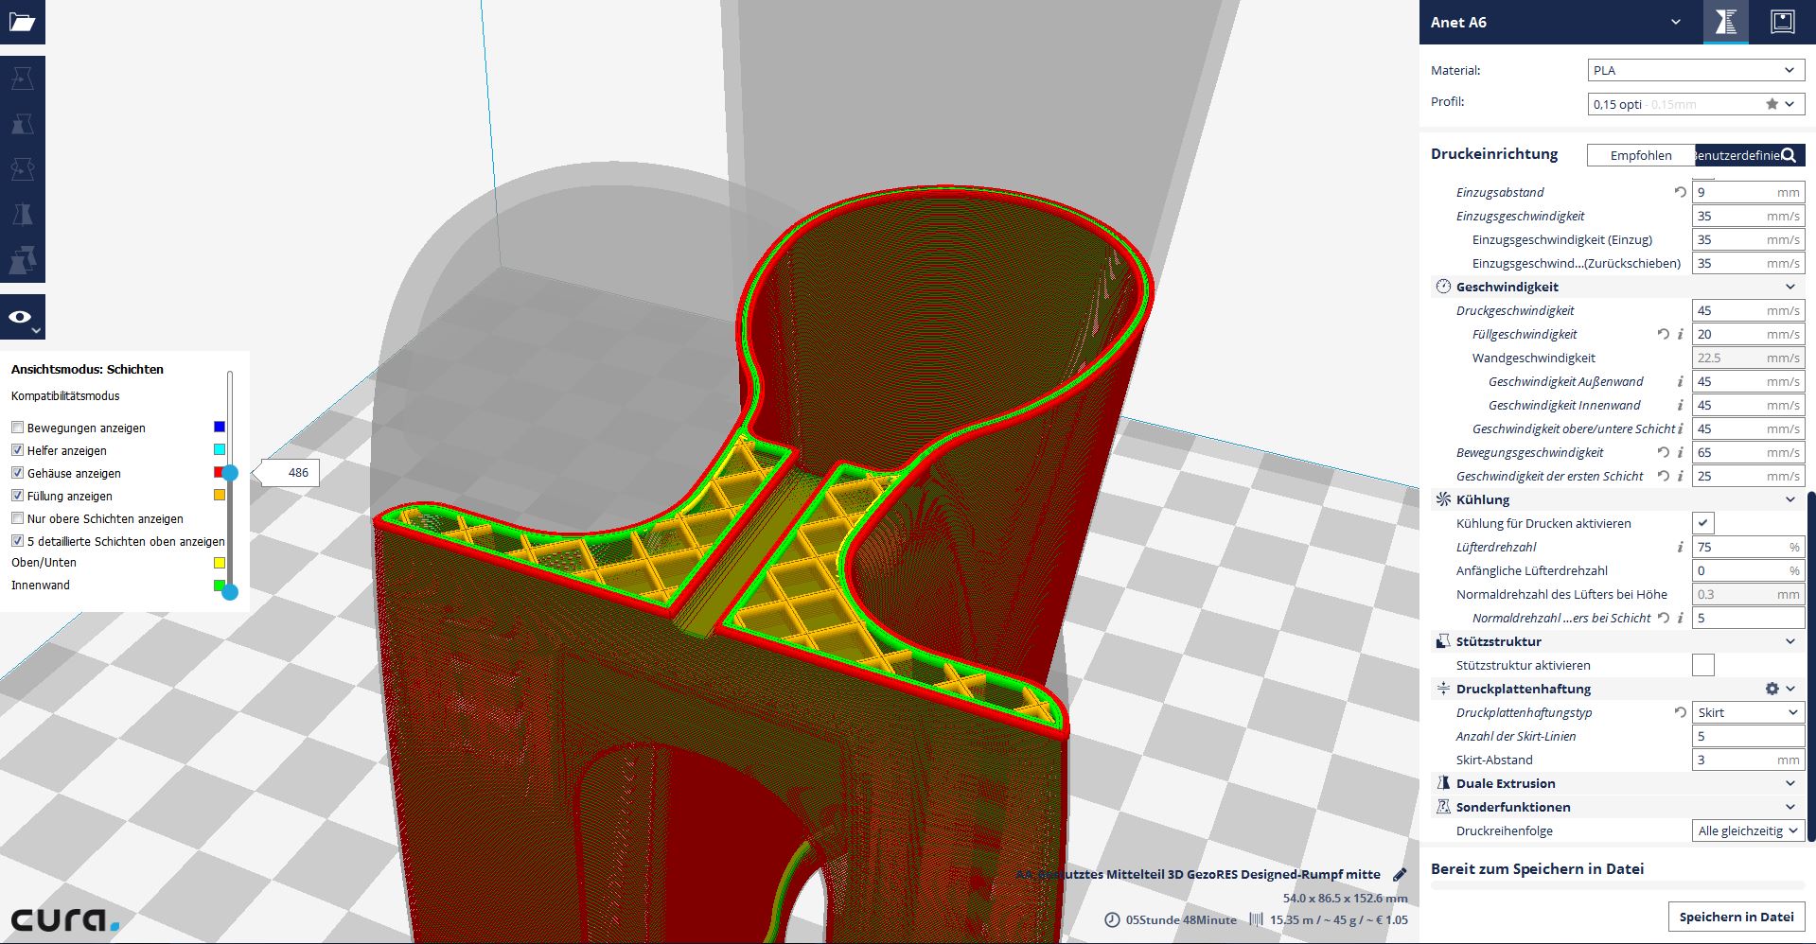Switch to the Empfohlen tab
Screen dimensions: 1816x944
coord(1640,155)
